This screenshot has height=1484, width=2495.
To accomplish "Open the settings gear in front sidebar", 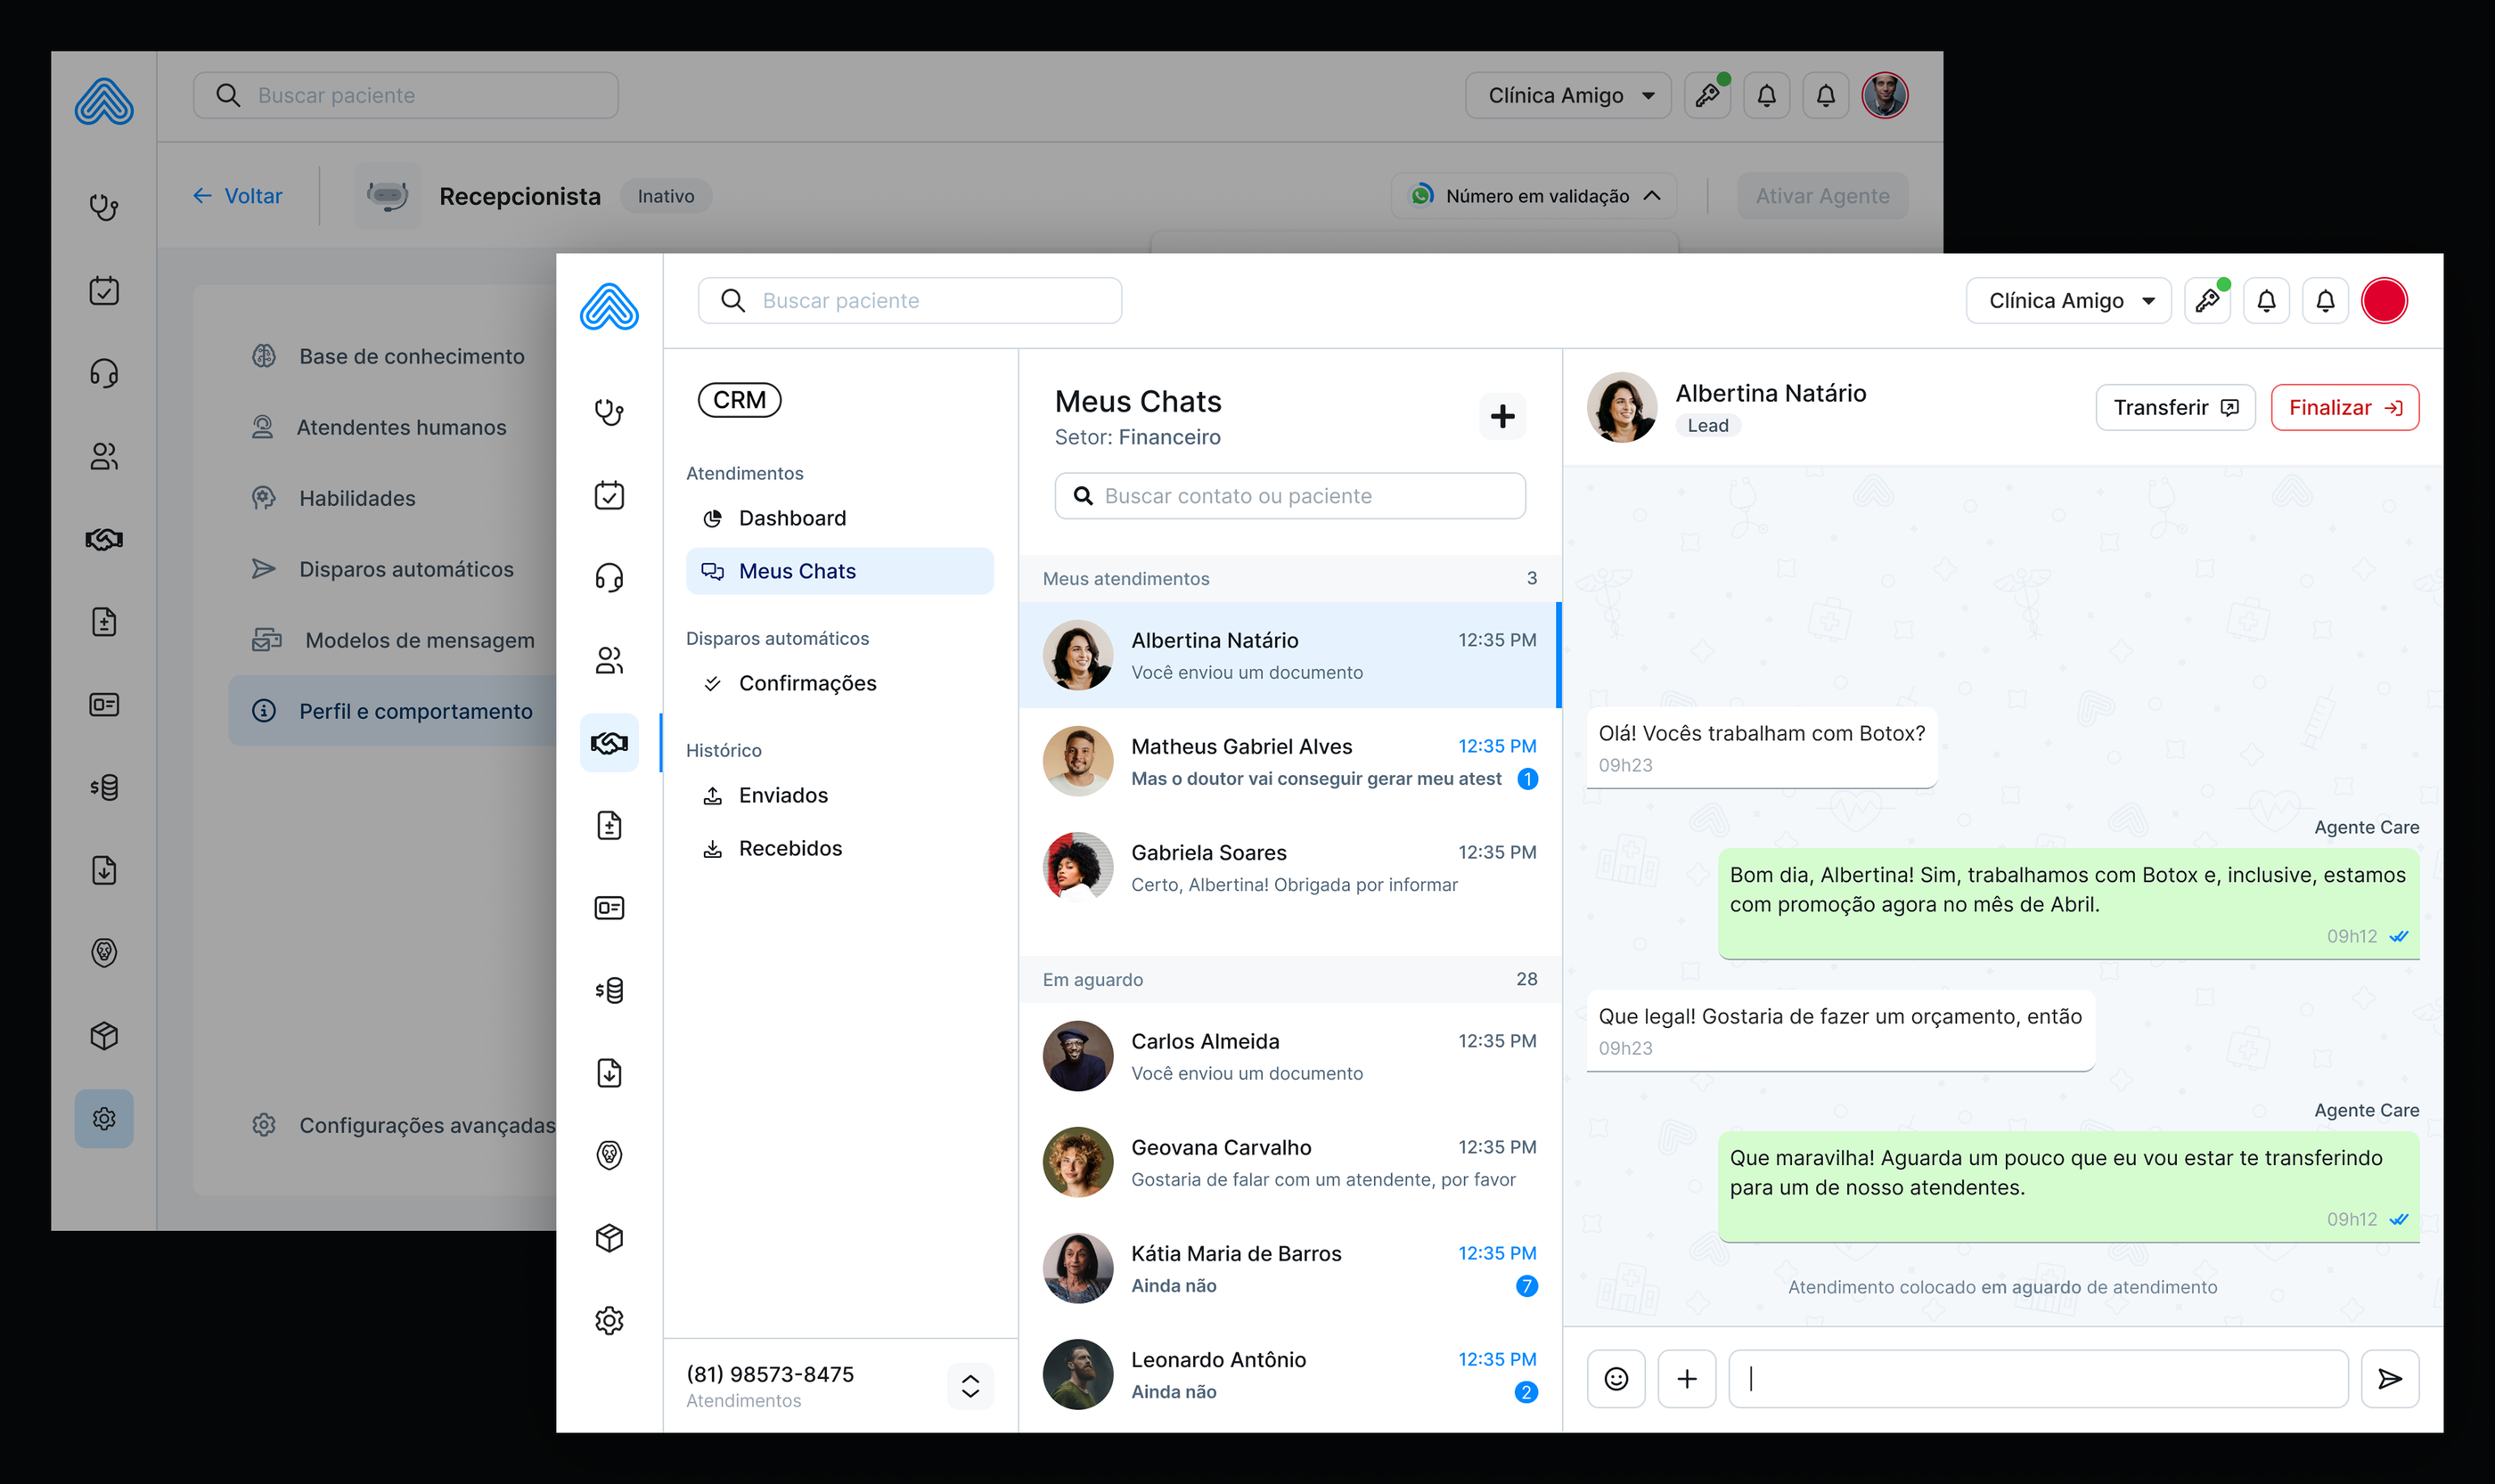I will 609,1321.
